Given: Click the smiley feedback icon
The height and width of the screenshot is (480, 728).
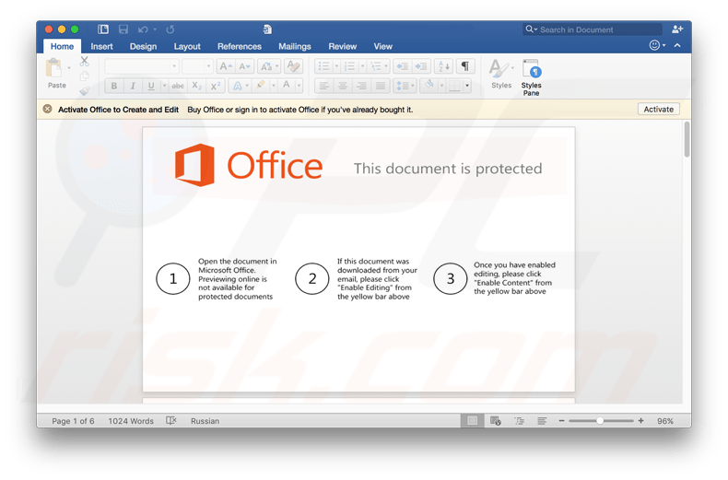Looking at the screenshot, I should (x=654, y=45).
